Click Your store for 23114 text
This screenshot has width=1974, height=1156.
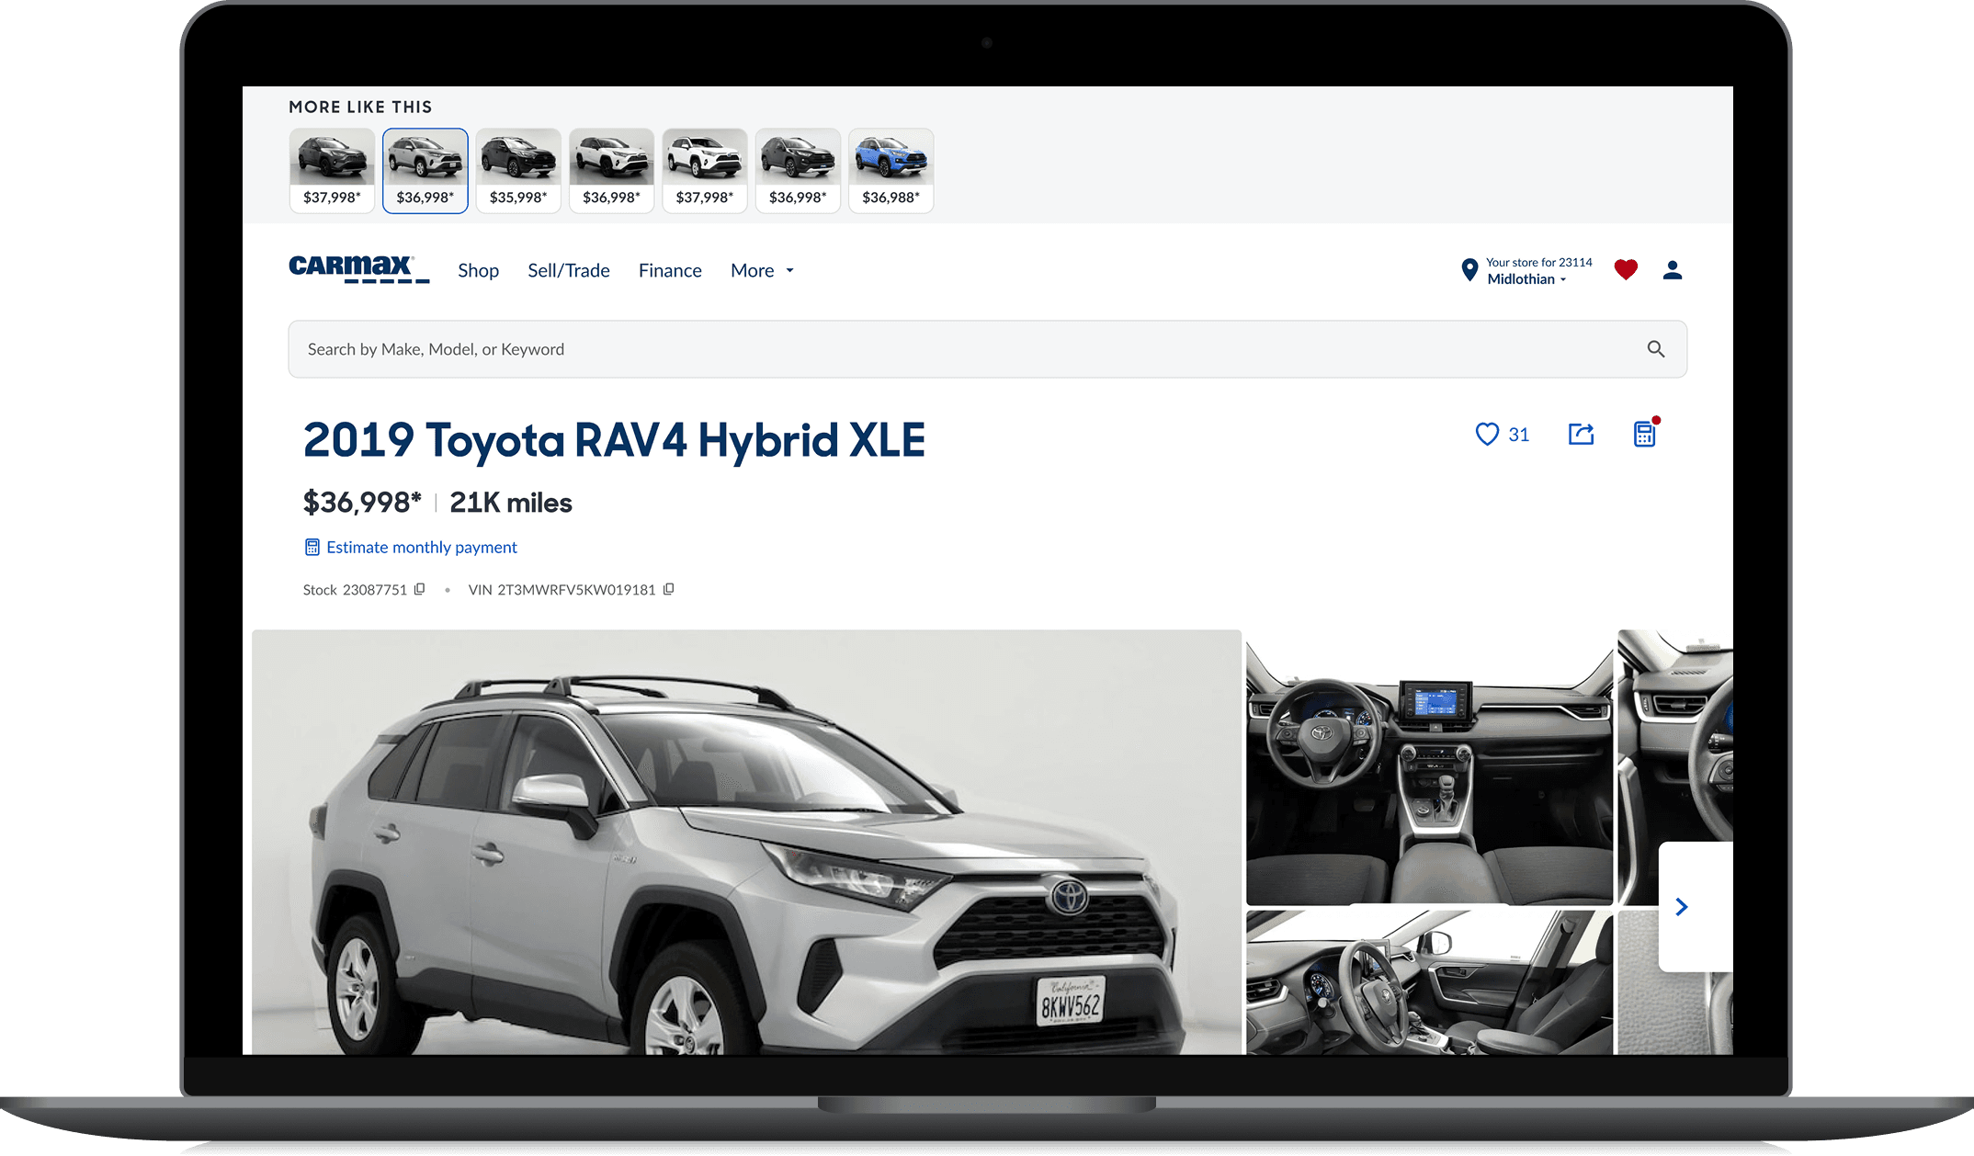coord(1538,263)
